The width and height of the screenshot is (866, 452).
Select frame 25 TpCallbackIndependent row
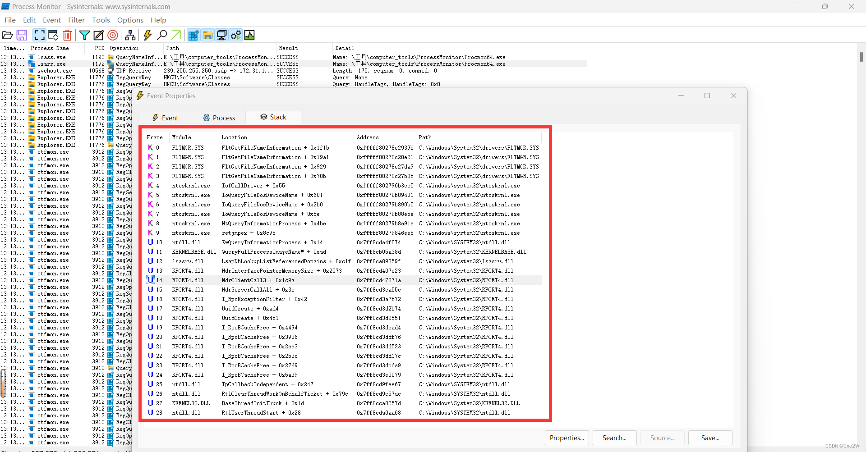tap(342, 384)
